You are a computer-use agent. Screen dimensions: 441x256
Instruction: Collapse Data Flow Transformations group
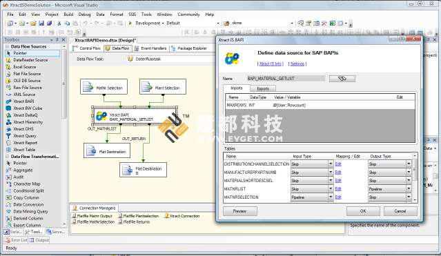click(7, 157)
